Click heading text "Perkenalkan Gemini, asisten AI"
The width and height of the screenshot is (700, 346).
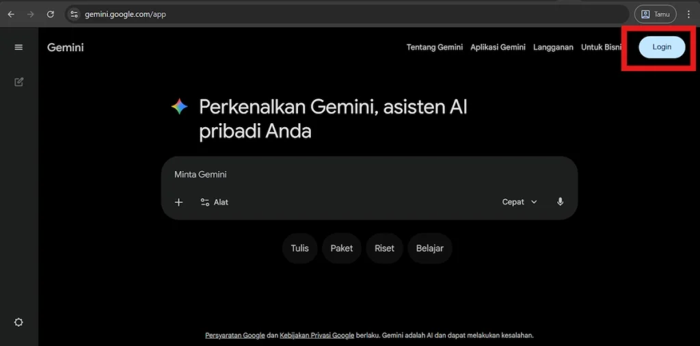pos(333,107)
